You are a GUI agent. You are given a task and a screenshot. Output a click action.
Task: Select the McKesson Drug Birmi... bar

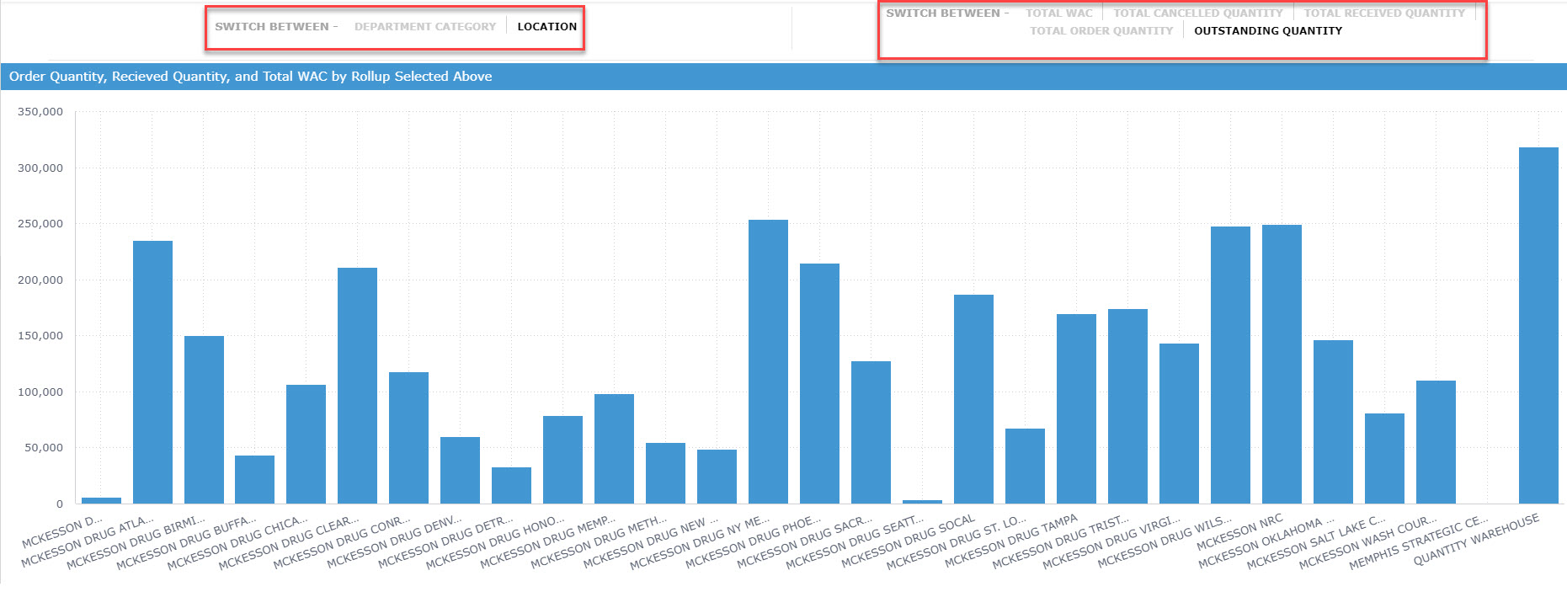204,420
